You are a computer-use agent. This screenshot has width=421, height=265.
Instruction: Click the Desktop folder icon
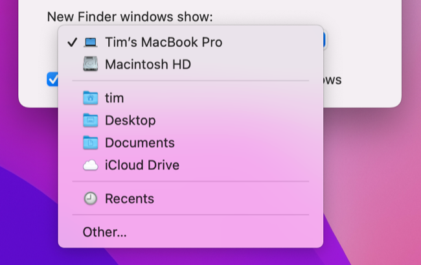[91, 121]
